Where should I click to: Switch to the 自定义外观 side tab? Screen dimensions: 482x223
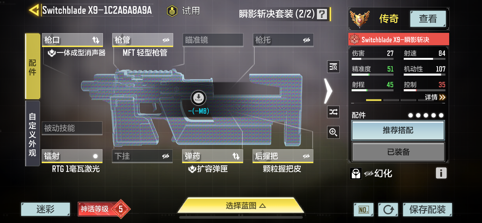[33, 134]
